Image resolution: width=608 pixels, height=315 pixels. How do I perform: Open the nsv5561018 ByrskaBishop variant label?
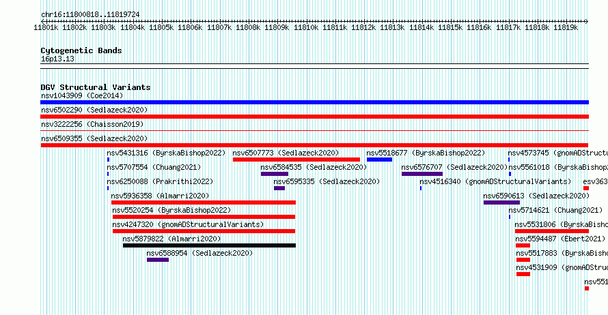click(558, 167)
